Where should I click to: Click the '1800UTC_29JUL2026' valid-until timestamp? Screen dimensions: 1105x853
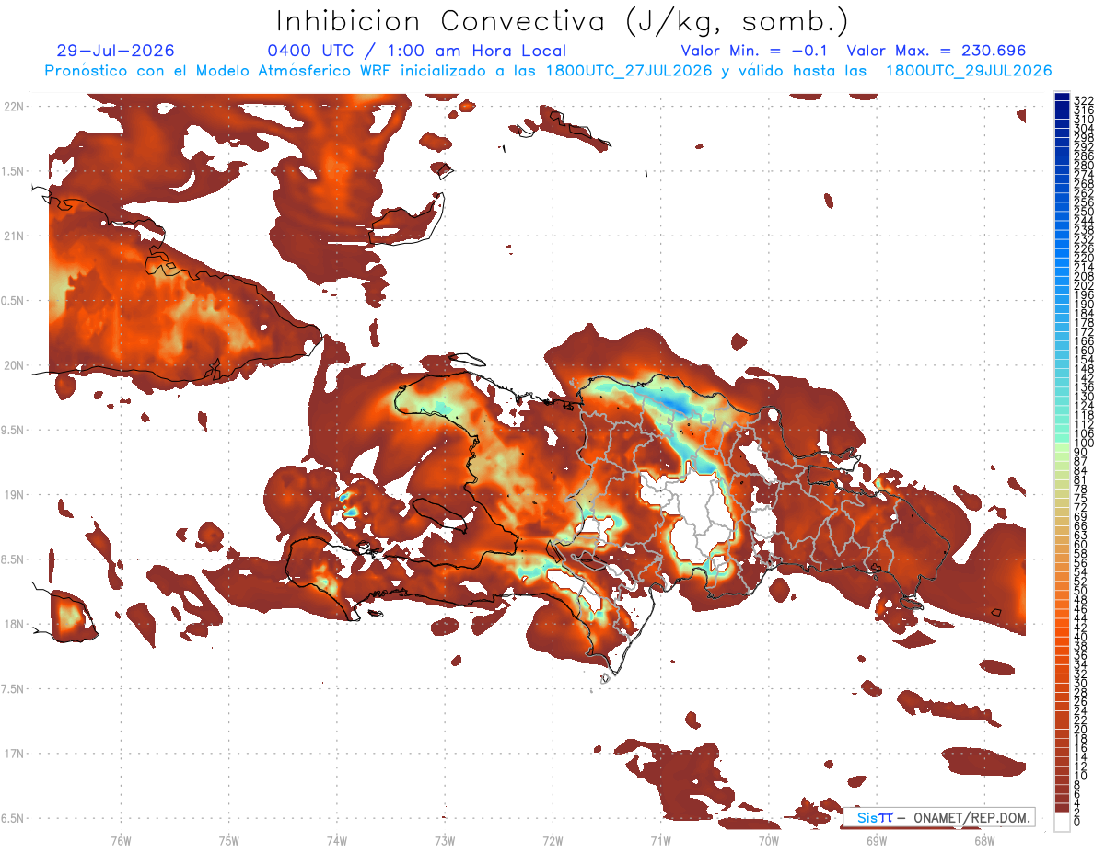(968, 71)
